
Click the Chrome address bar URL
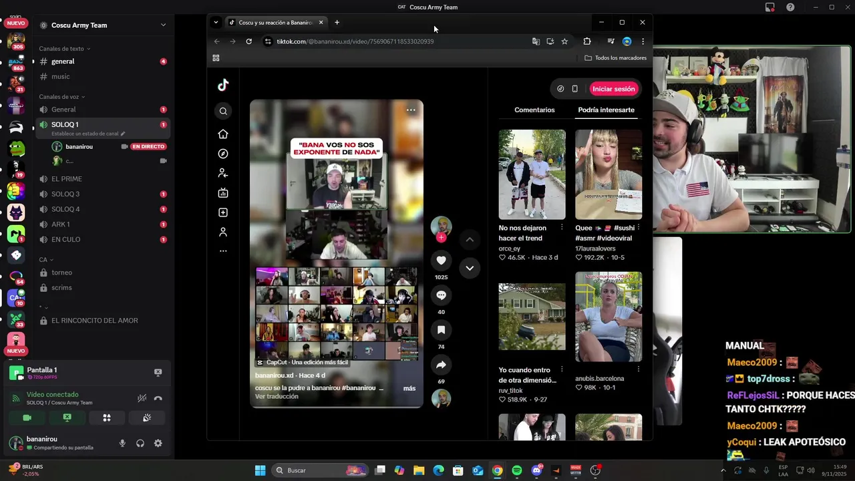pyautogui.click(x=355, y=41)
